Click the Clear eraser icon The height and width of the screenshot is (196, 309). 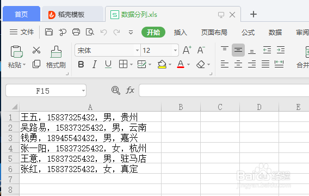tap(201, 64)
